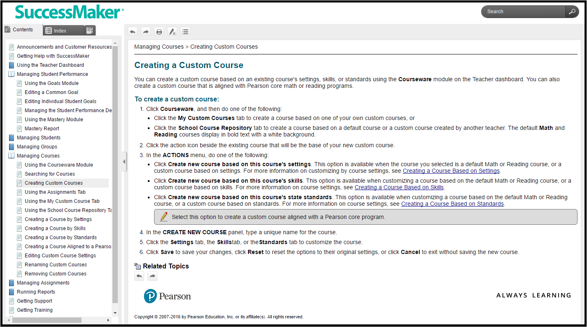Open the glossary book icon beside Index

[90, 30]
